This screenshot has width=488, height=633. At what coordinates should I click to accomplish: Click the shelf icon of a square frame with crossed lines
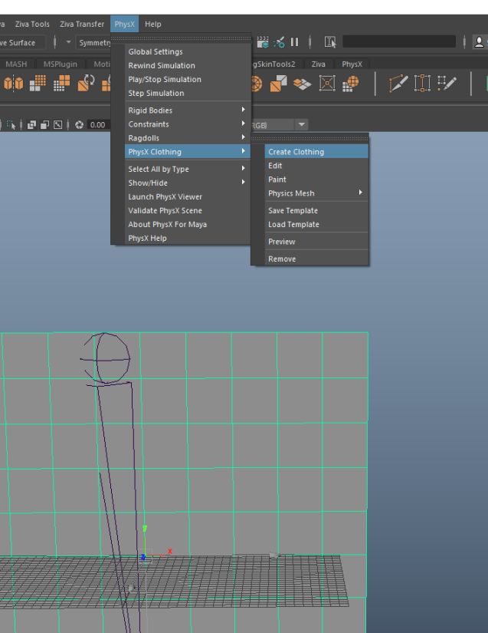[x=327, y=83]
